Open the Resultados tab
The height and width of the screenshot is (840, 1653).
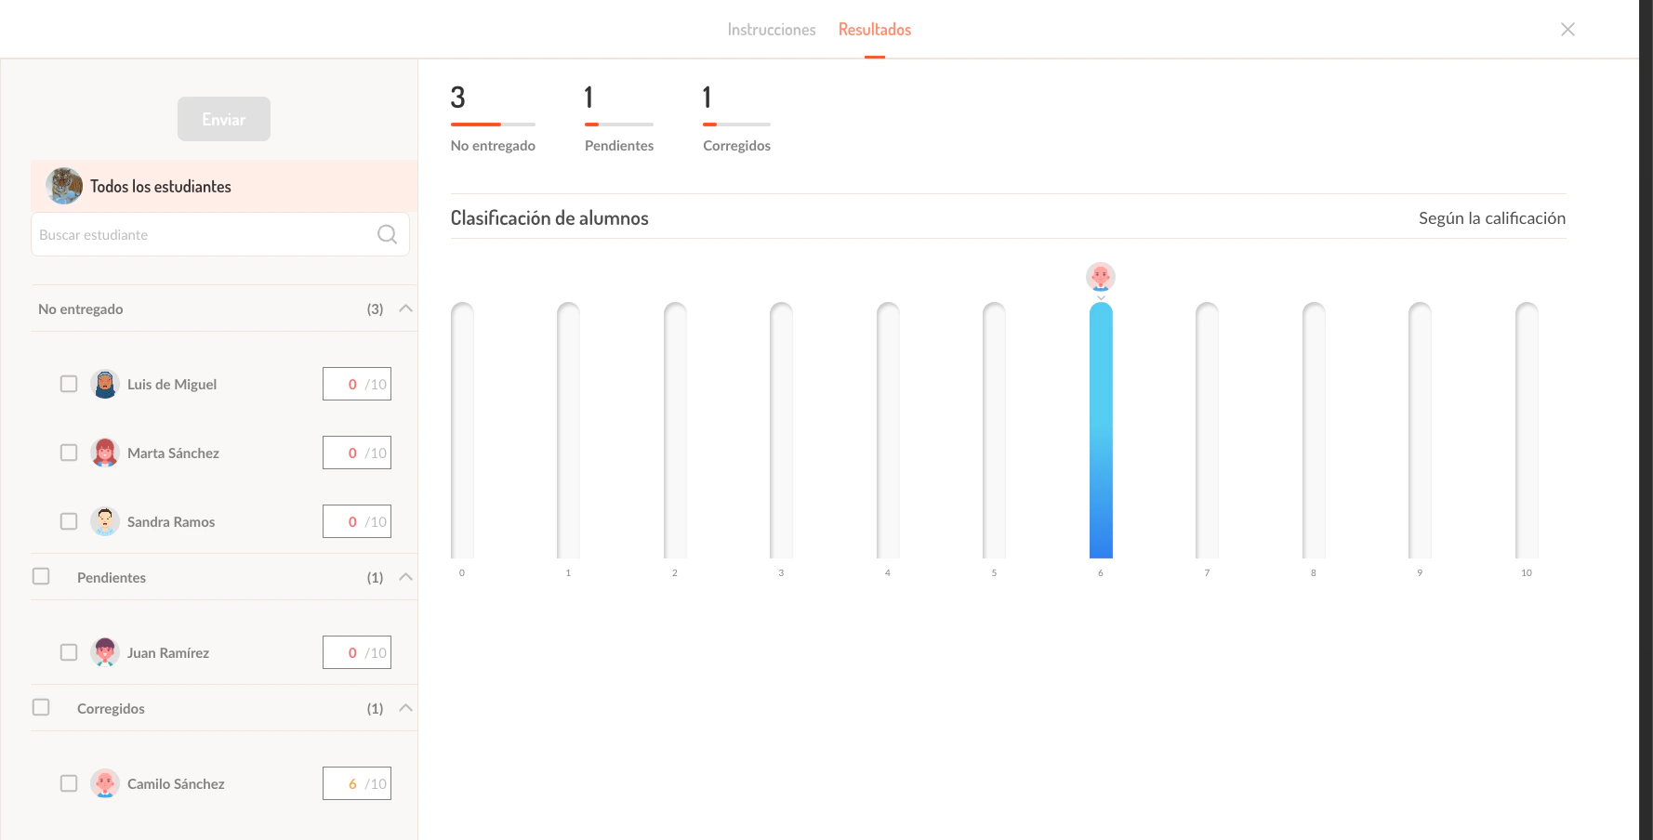click(874, 29)
